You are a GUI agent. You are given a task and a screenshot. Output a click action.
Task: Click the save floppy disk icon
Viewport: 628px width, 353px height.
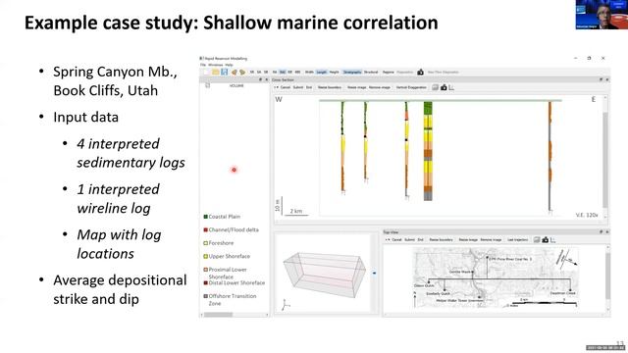[x=224, y=72]
